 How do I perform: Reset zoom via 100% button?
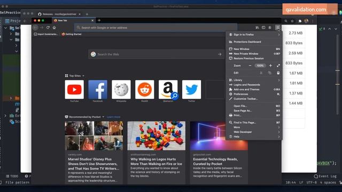[260, 66]
